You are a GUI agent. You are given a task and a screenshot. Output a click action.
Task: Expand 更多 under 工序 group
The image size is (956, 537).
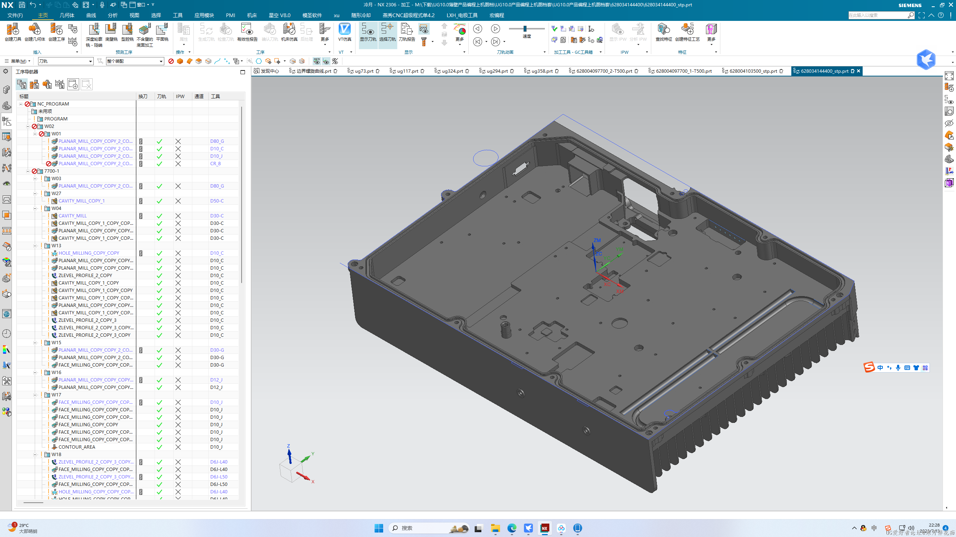[325, 35]
